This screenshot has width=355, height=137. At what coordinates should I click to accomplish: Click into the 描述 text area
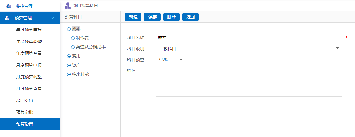pos(248,82)
